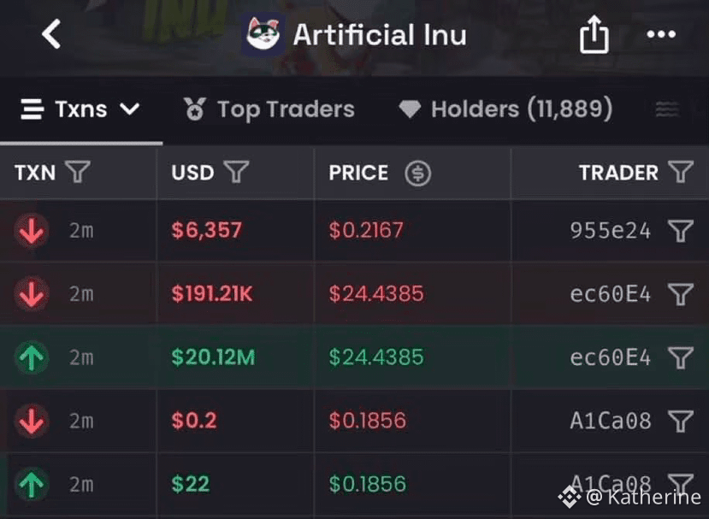The width and height of the screenshot is (709, 519).
Task: Open the TRADER column header filter
Action: (x=681, y=172)
